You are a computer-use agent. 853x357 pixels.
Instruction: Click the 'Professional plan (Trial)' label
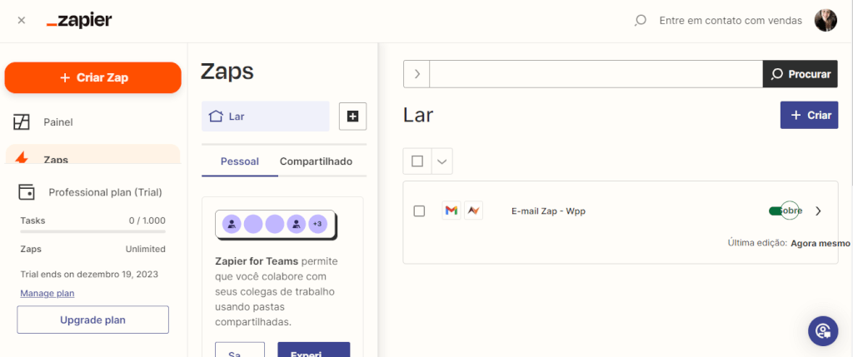[106, 192]
